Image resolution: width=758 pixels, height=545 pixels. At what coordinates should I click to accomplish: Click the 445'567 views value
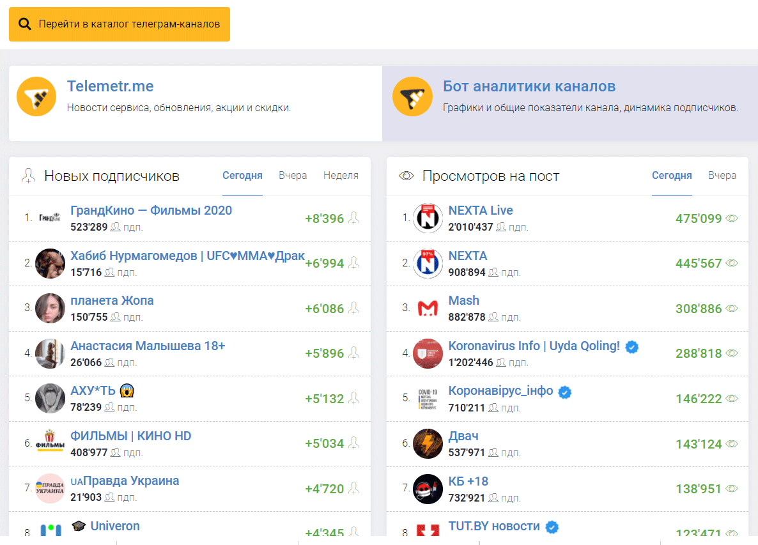pyautogui.click(x=699, y=263)
